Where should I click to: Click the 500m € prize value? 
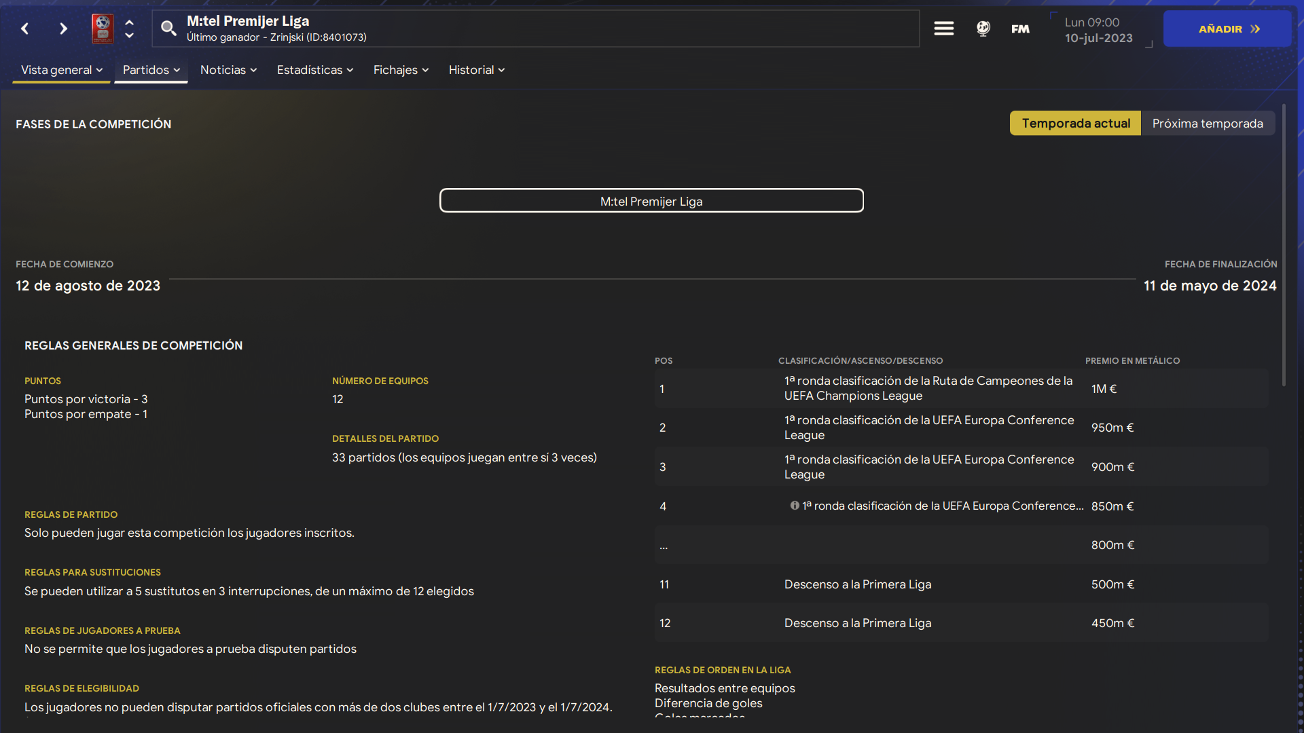(x=1112, y=584)
